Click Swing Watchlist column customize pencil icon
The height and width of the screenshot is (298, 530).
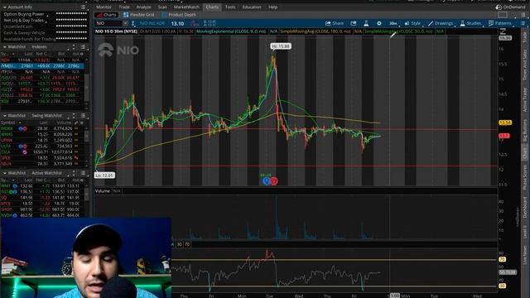(x=76, y=123)
